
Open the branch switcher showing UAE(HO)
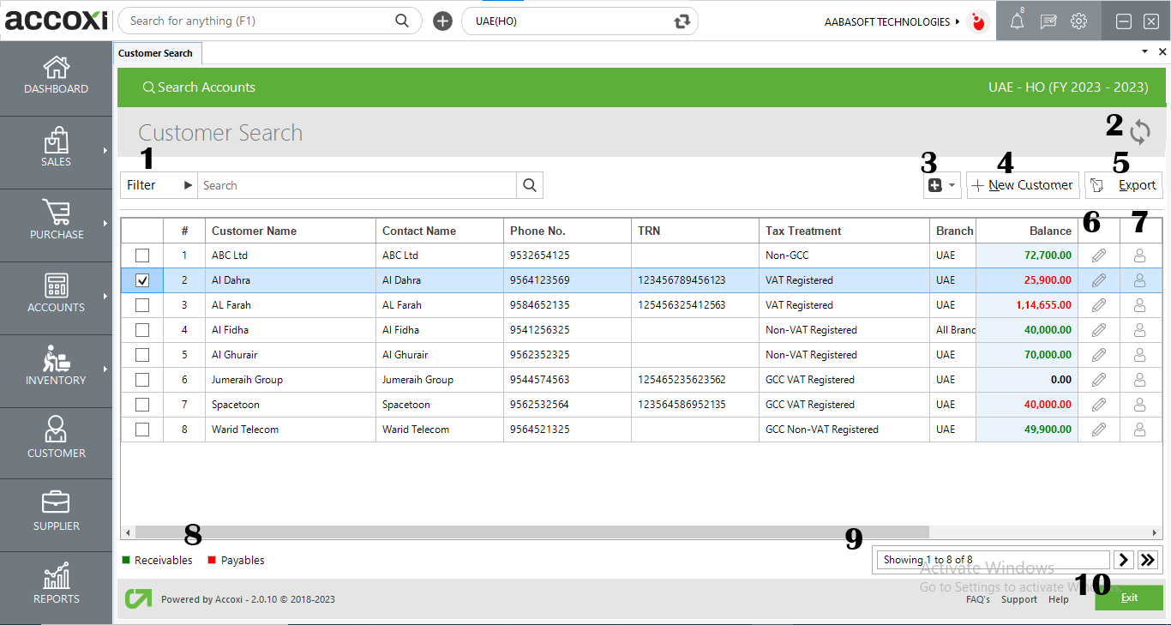click(x=579, y=21)
